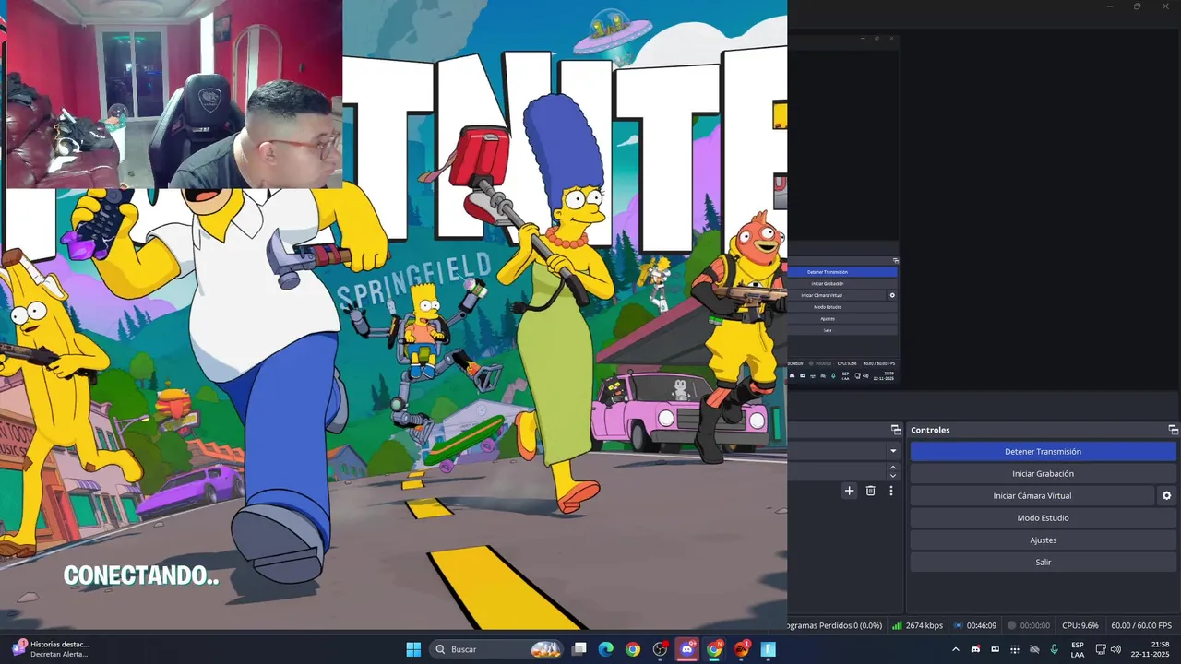
Task: Click crossed-out cloud tray icon
Action: click(1034, 649)
